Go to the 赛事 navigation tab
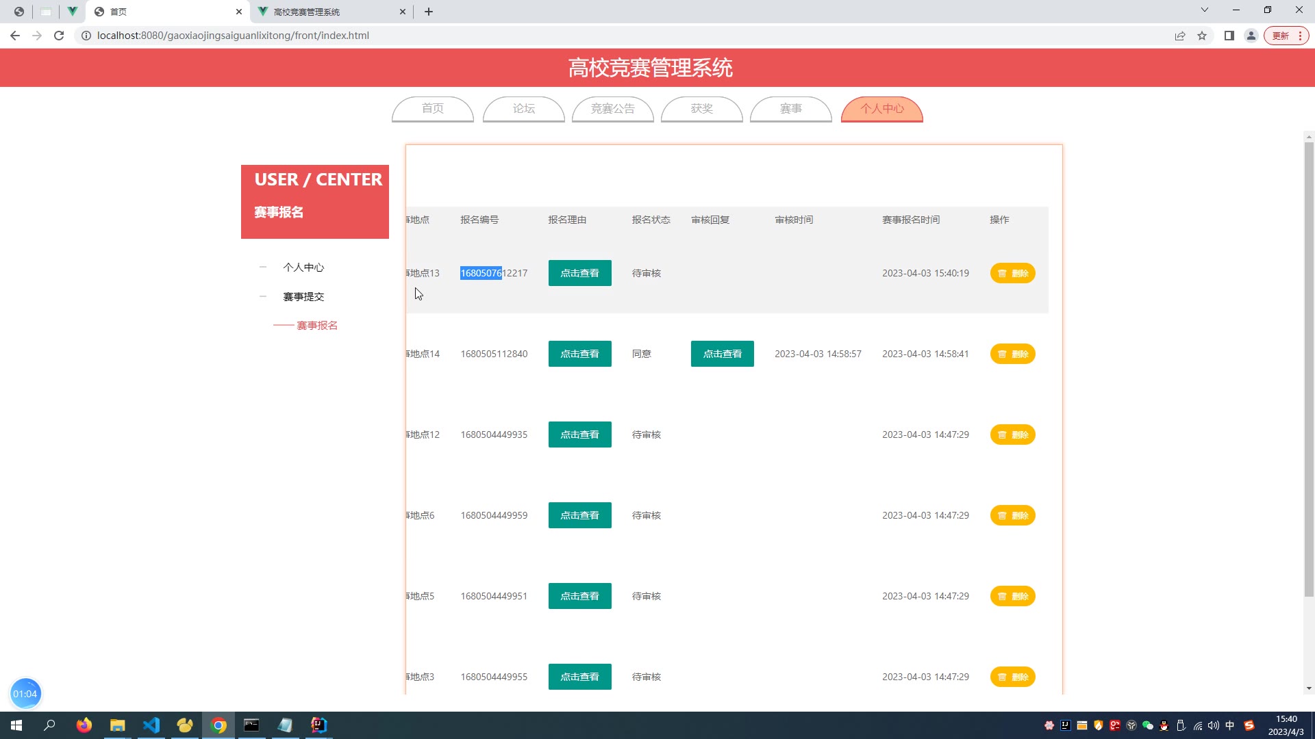Image resolution: width=1315 pixels, height=739 pixels. click(x=790, y=109)
